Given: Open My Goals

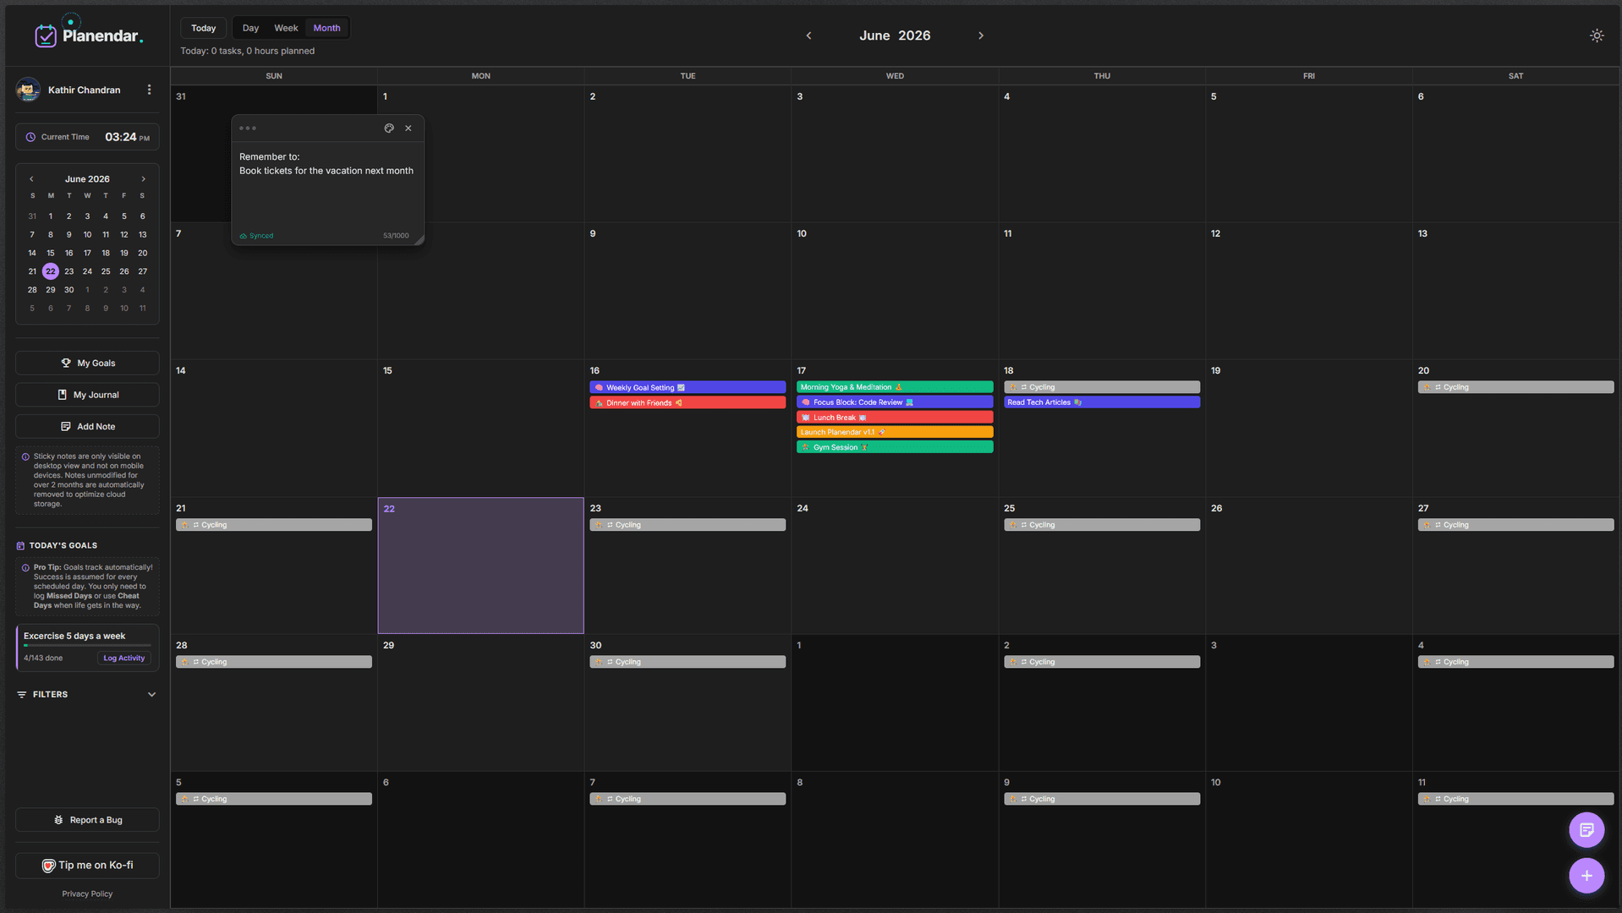Looking at the screenshot, I should coord(87,363).
